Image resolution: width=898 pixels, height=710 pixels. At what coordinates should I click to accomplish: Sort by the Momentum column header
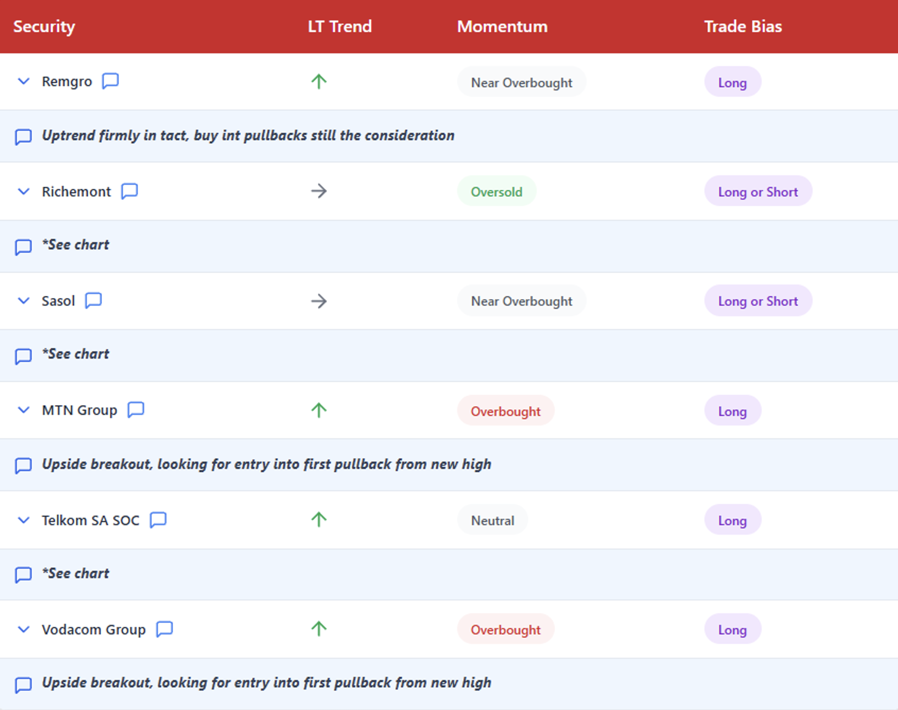point(502,26)
